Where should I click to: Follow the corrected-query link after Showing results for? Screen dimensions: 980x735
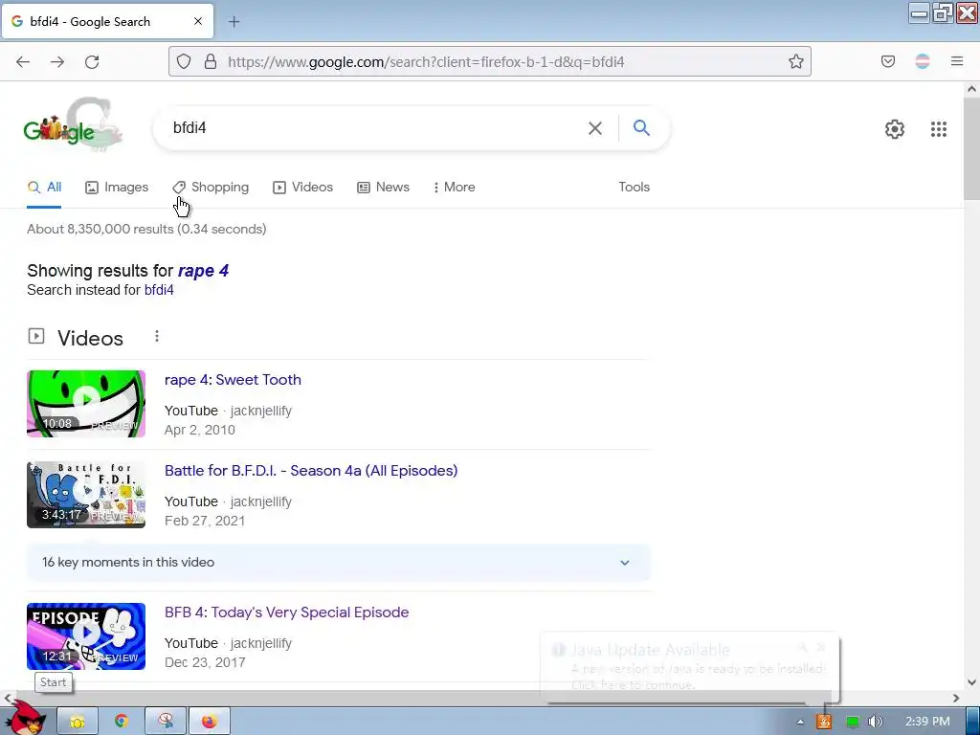[203, 271]
